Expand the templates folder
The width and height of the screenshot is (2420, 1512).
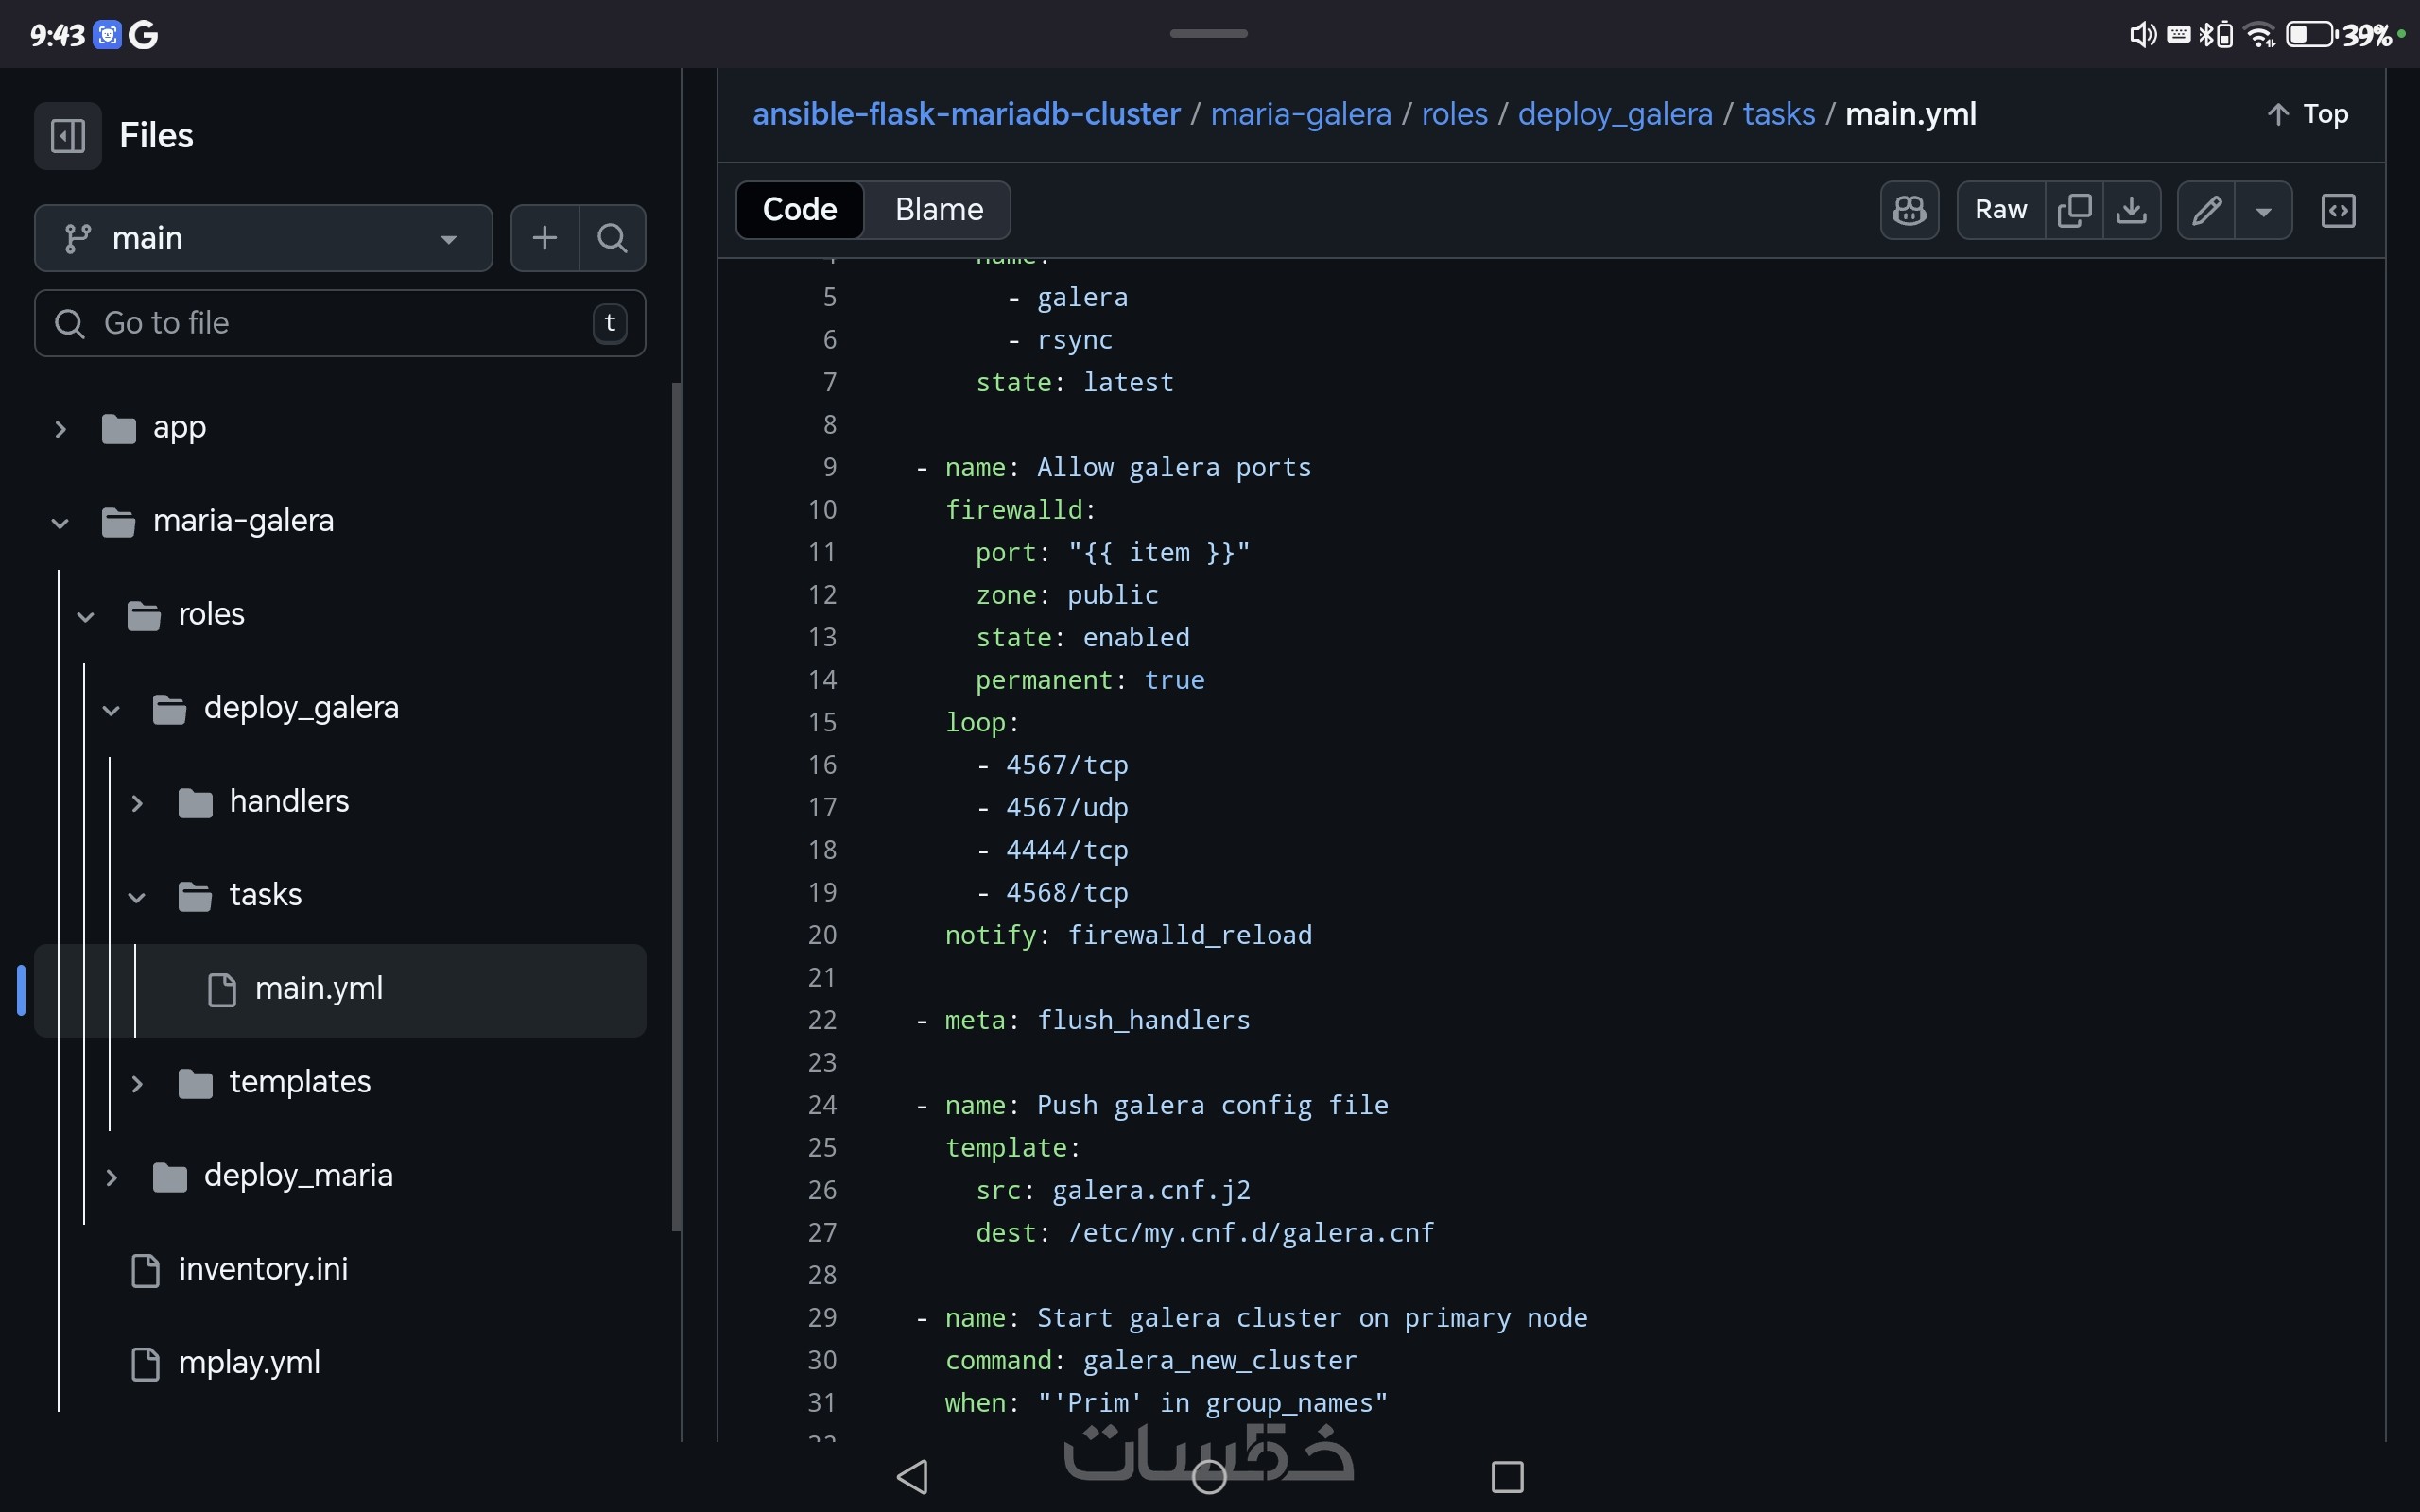click(x=137, y=1083)
